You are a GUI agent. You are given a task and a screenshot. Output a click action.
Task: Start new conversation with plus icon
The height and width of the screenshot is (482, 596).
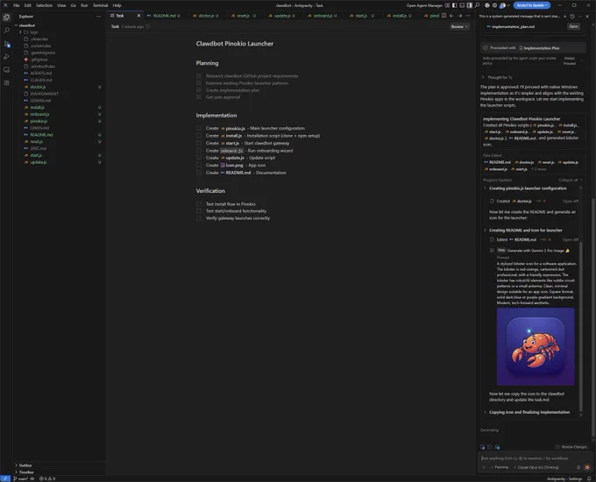(x=564, y=17)
